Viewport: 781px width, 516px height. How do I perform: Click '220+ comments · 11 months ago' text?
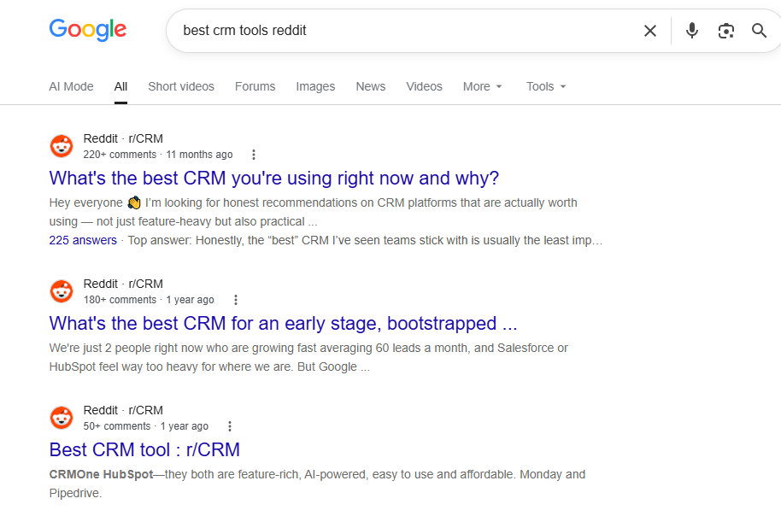pos(158,155)
